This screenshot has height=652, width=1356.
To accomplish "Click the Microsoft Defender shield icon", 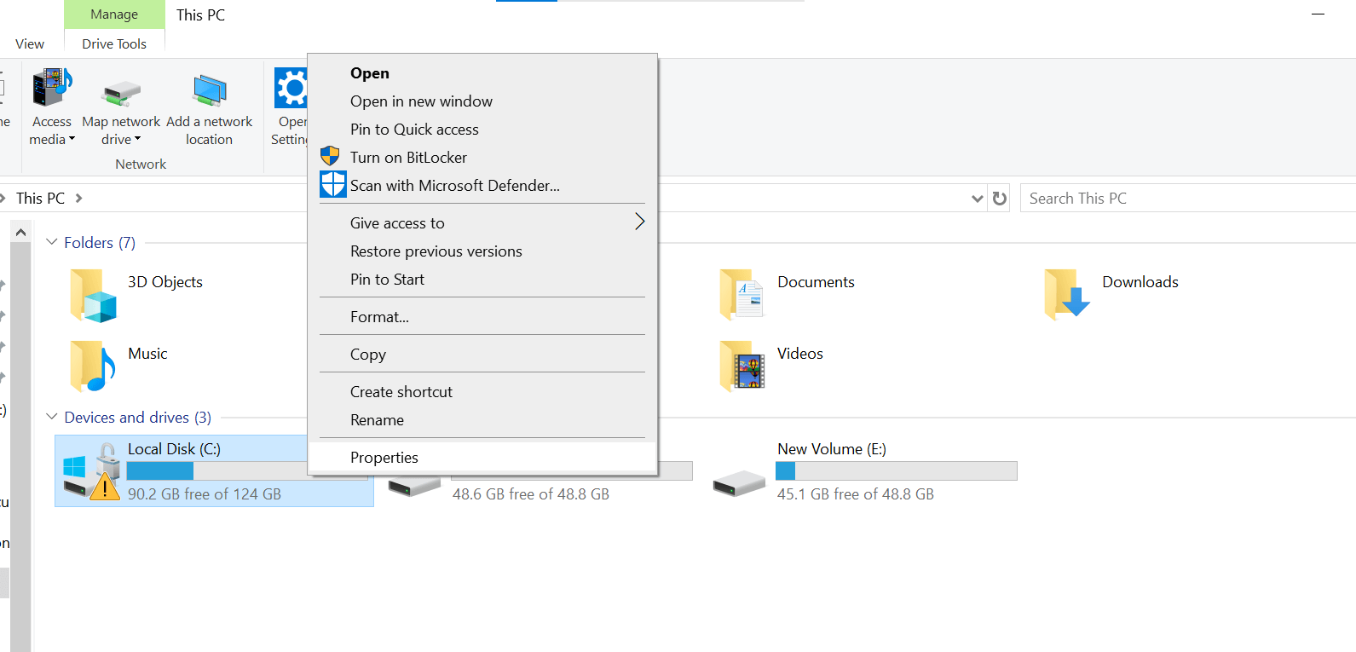I will click(x=333, y=185).
